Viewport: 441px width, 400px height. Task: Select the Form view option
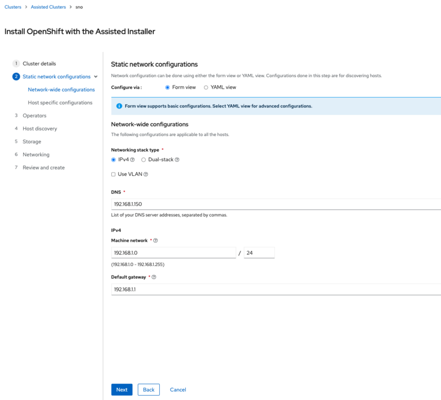click(168, 87)
